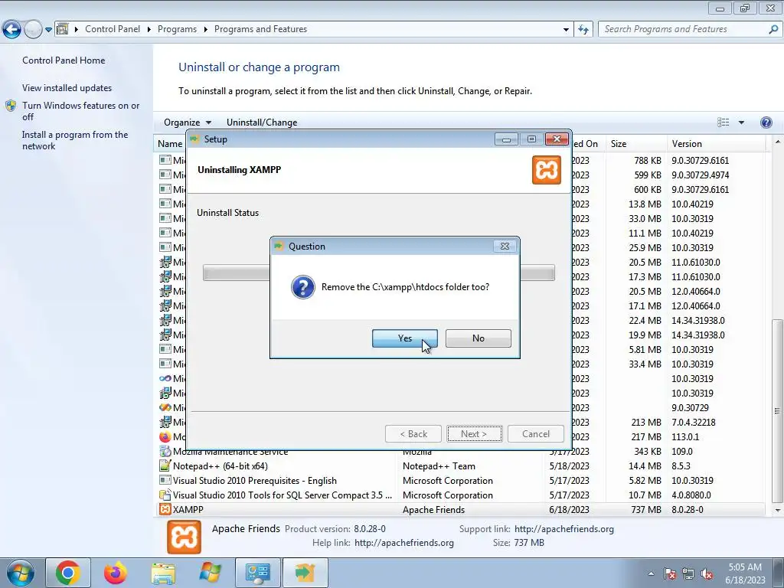Open View installed updates link
This screenshot has width=784, height=588.
tap(67, 87)
